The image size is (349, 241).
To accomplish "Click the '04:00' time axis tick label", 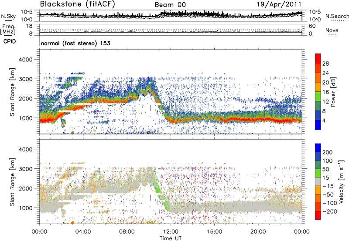I will pyautogui.click(x=83, y=232).
